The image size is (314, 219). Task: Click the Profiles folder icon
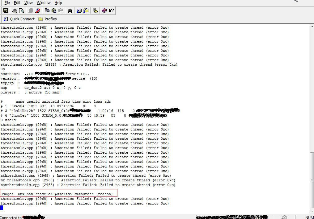(41, 19)
